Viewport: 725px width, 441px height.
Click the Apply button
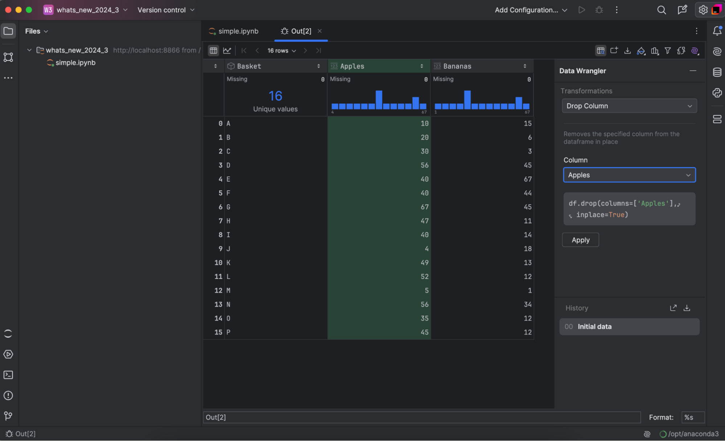tap(580, 240)
